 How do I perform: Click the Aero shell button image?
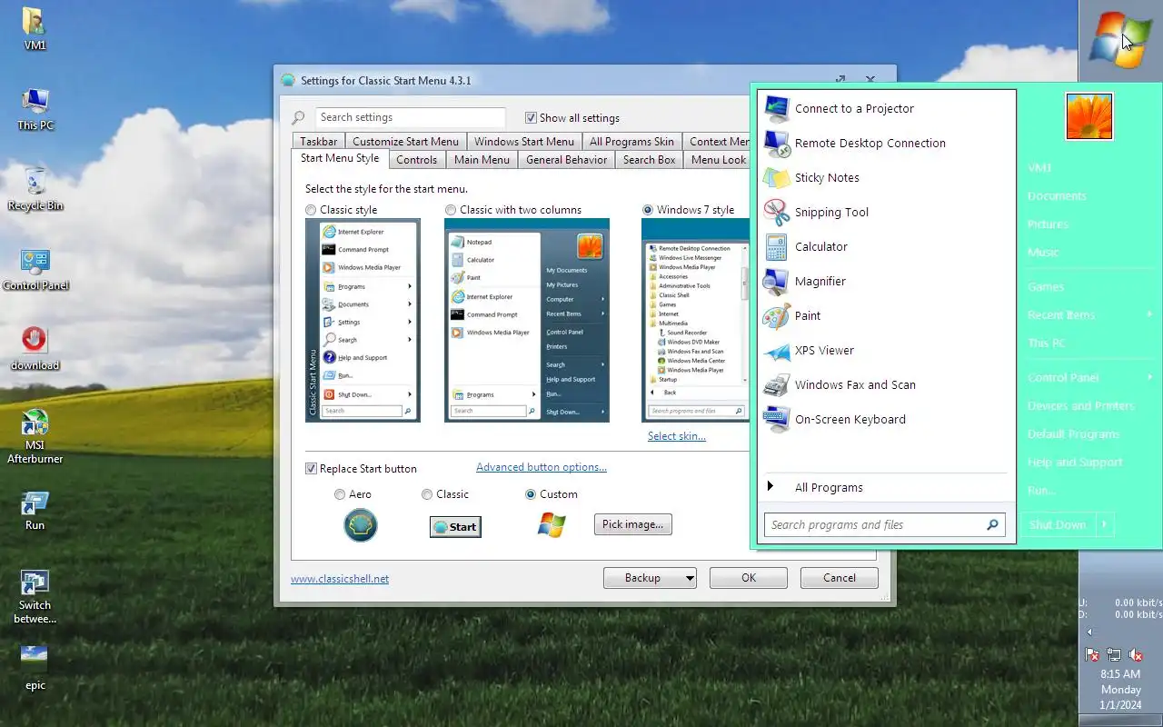click(x=361, y=525)
